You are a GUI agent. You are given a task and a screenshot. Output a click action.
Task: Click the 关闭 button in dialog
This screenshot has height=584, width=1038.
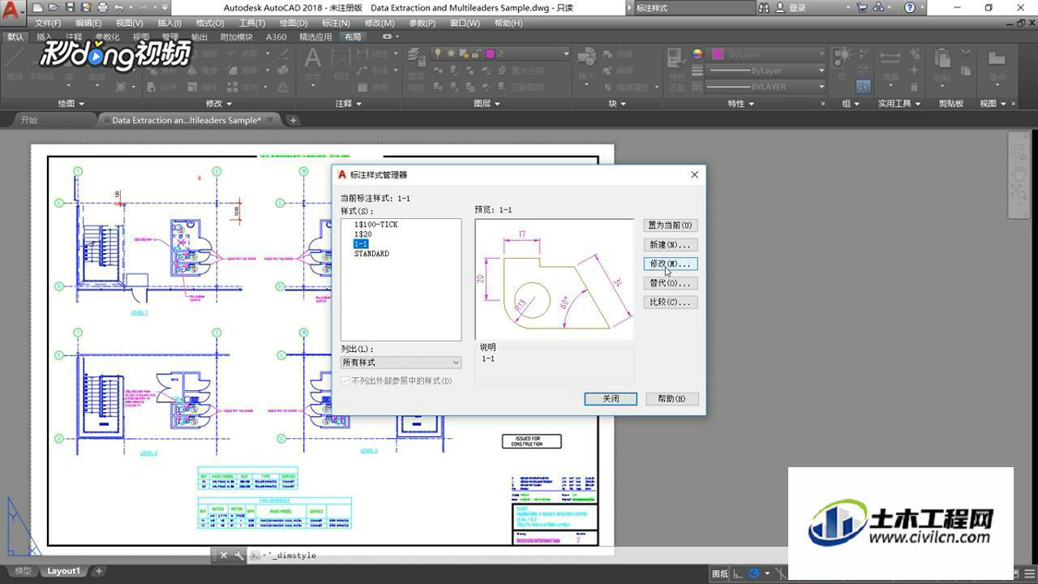coord(611,399)
